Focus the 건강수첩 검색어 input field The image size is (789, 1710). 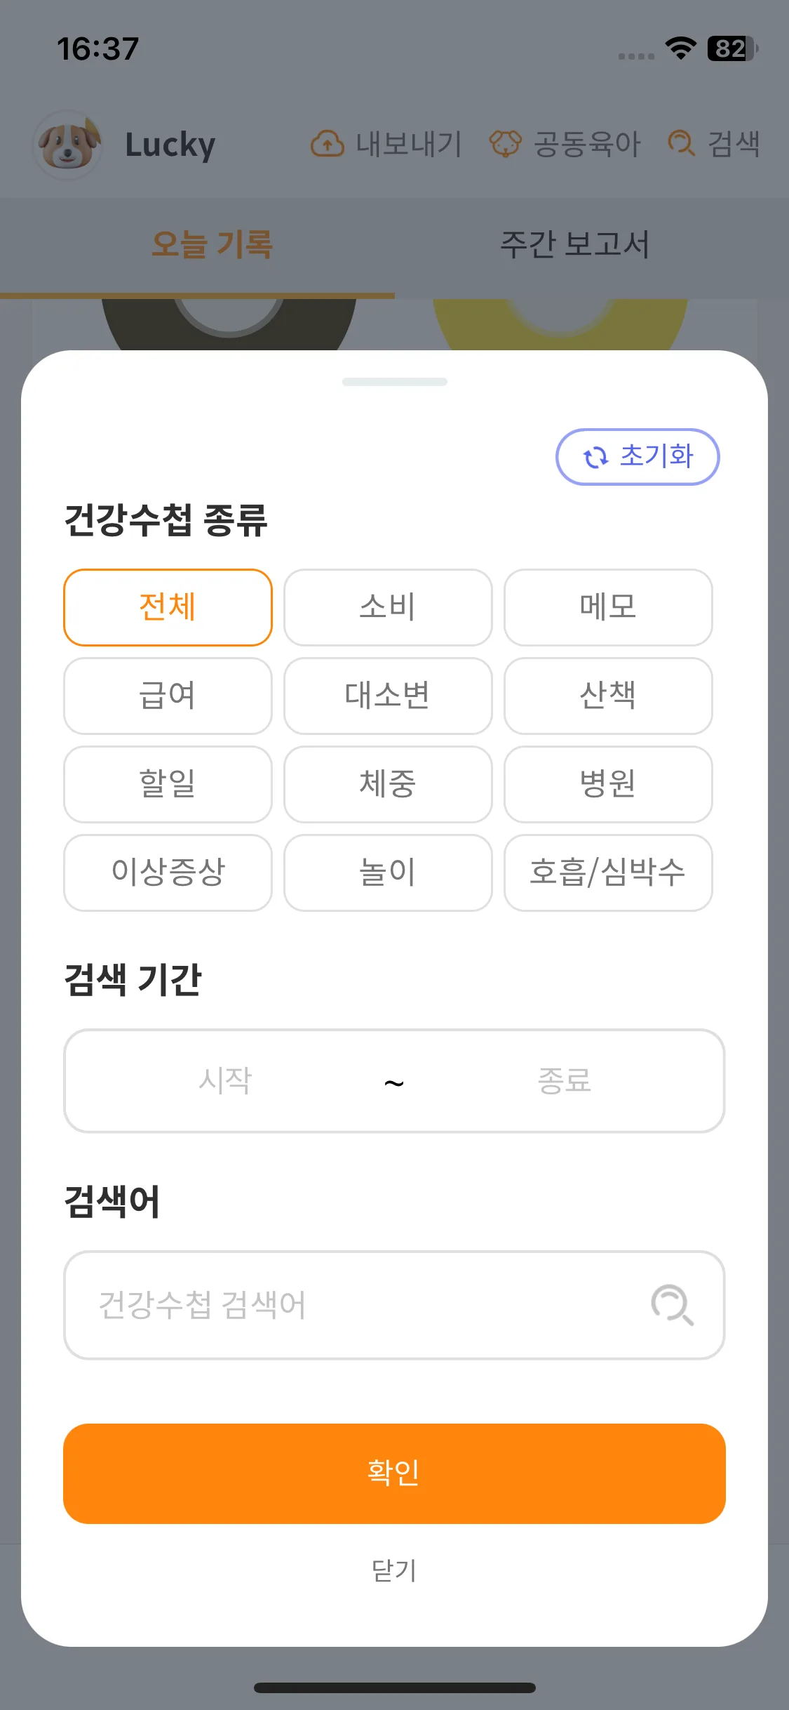click(x=394, y=1305)
